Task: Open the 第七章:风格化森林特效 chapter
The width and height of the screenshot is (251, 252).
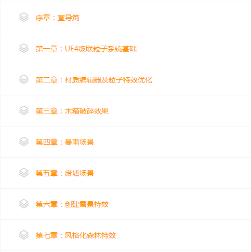Action: (x=76, y=235)
